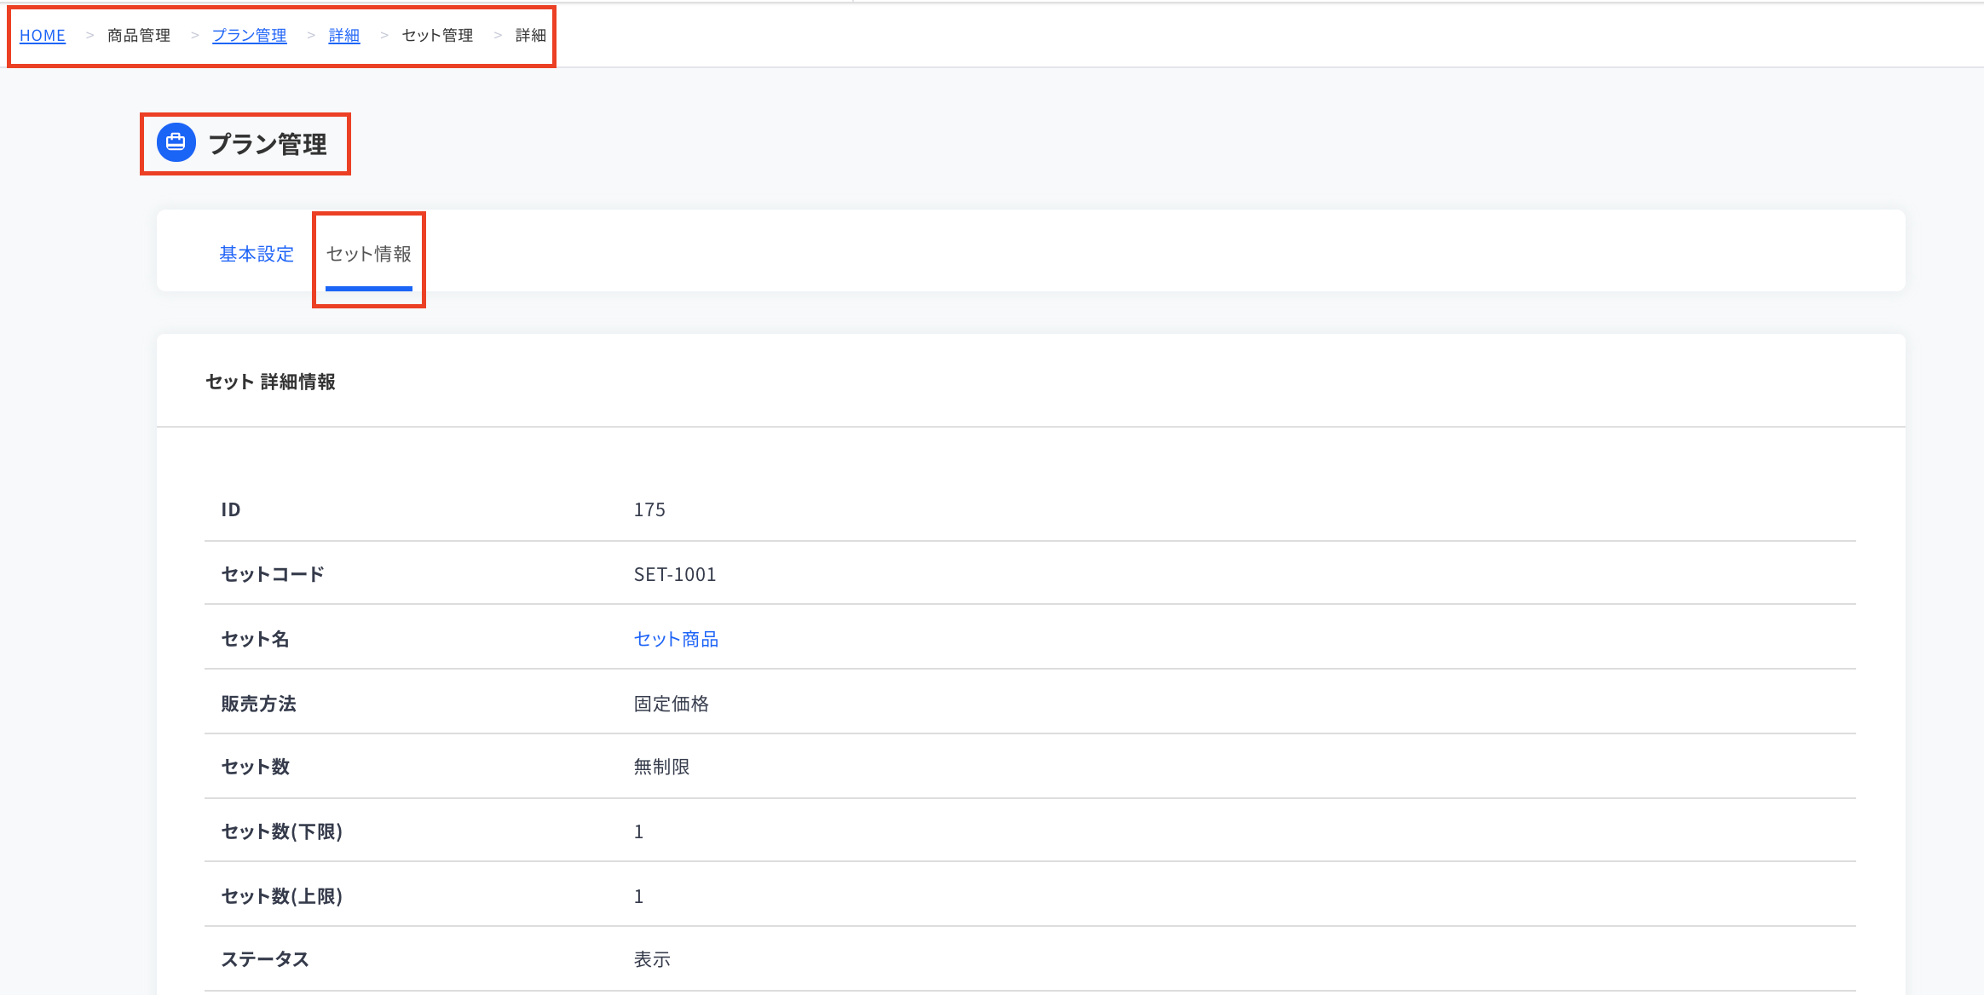Click the セット数(下限) row label
This screenshot has width=1984, height=995.
click(x=282, y=831)
